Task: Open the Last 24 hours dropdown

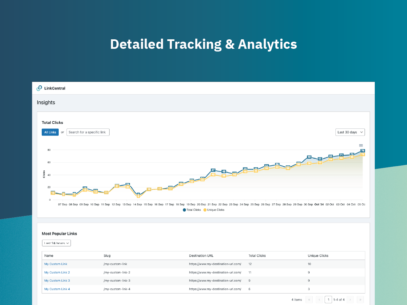Action: click(x=56, y=243)
